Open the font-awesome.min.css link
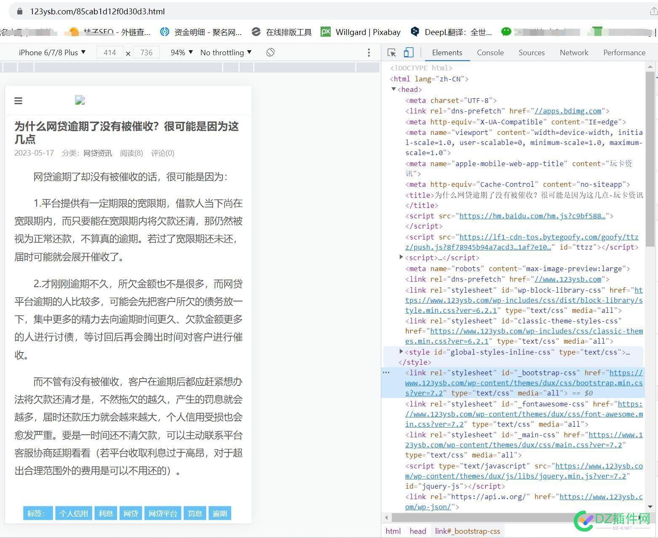The image size is (658, 538). [524, 414]
